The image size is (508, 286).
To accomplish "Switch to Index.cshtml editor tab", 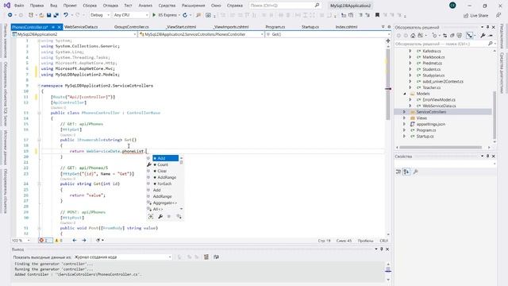I will point(346,27).
